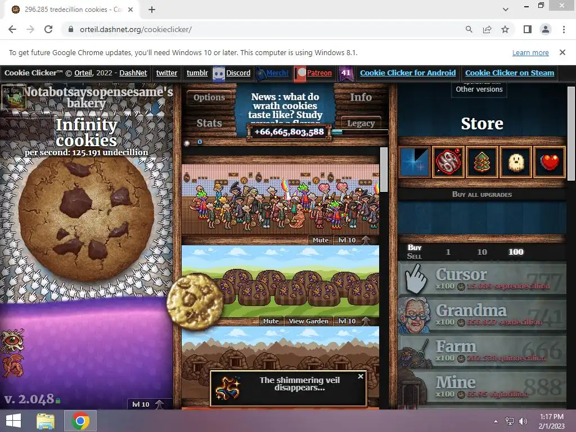
Task: Buy the red swirl candy upgrade
Action: point(448,162)
